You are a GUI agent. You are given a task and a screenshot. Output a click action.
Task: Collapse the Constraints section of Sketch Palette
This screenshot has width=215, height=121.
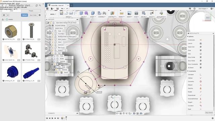(188, 71)
